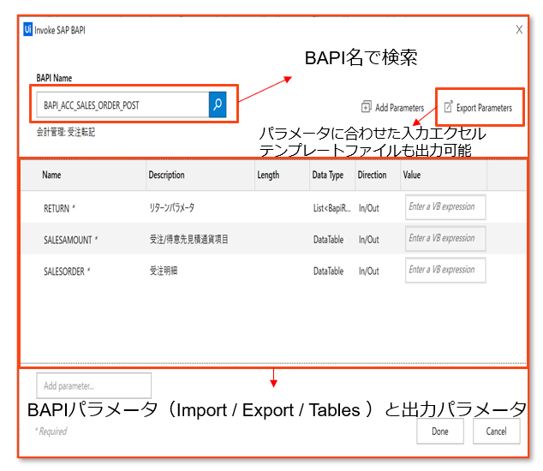Click the DataTable type in SALESAMOUNT row

point(328,240)
